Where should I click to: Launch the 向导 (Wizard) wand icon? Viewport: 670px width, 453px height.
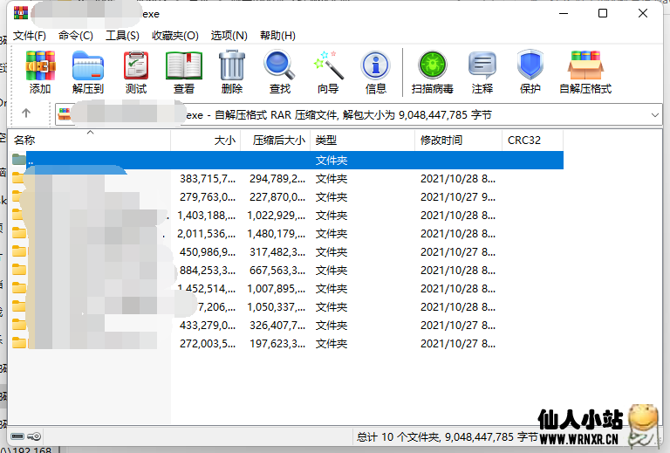tap(328, 72)
